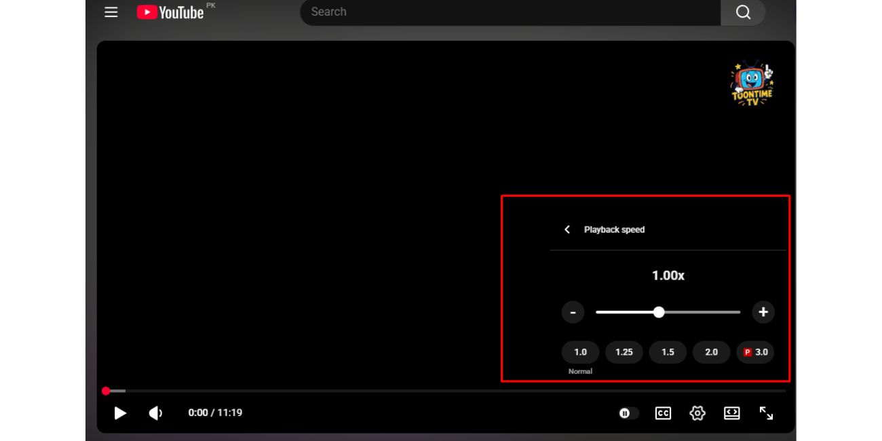This screenshot has height=441, width=882.
Task: Select the premium 3.0 speed preset
Action: (x=755, y=352)
